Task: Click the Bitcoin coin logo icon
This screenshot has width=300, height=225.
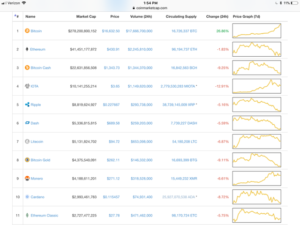Action: coord(27,30)
